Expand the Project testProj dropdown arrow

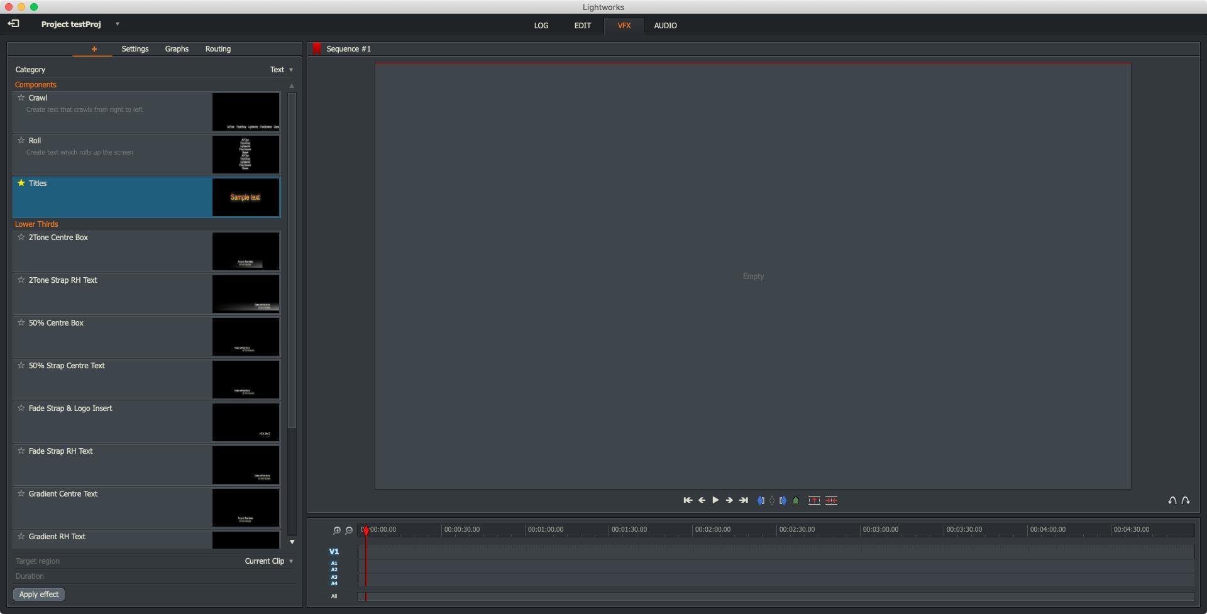pos(118,24)
